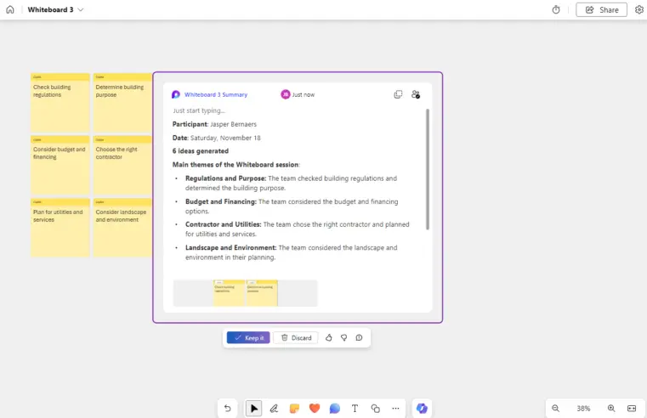Open the feedback report icon
Image resolution: width=647 pixels, height=418 pixels.
[359, 337]
